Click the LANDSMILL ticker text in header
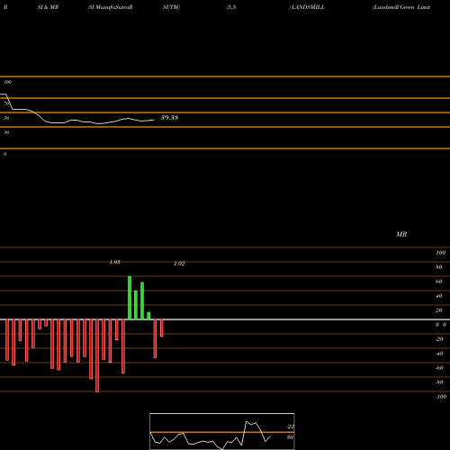Image resolution: width=450 pixels, height=450 pixels. pyautogui.click(x=308, y=7)
